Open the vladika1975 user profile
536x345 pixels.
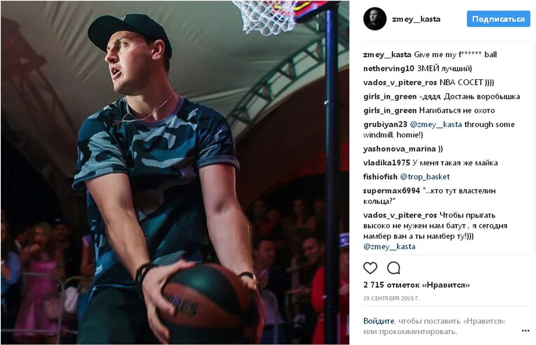tap(387, 163)
